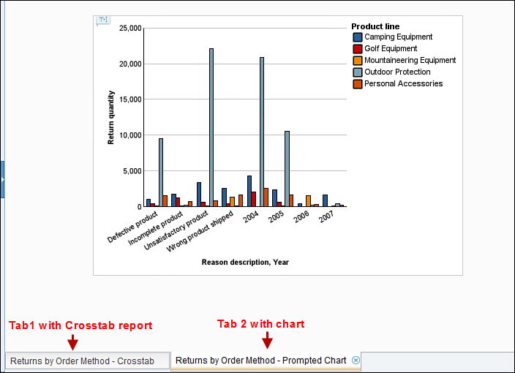
Task: Click the Defective product axis label
Action: click(132, 227)
